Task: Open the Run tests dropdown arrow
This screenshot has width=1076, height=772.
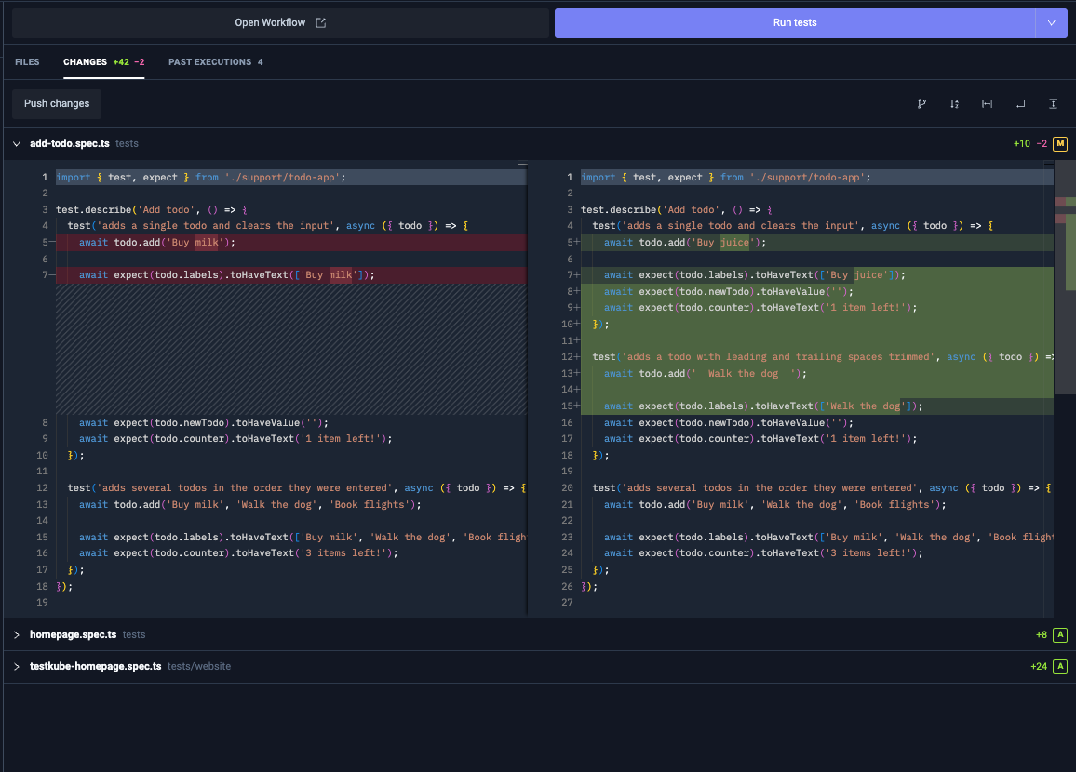Action: click(x=1051, y=22)
